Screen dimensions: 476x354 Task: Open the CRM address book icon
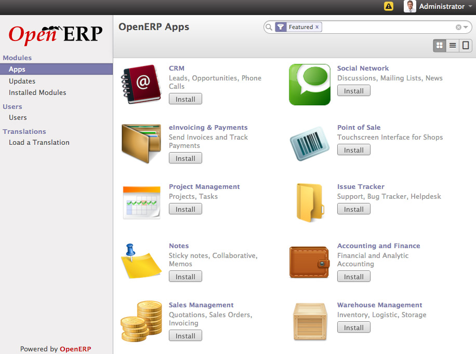click(x=141, y=84)
